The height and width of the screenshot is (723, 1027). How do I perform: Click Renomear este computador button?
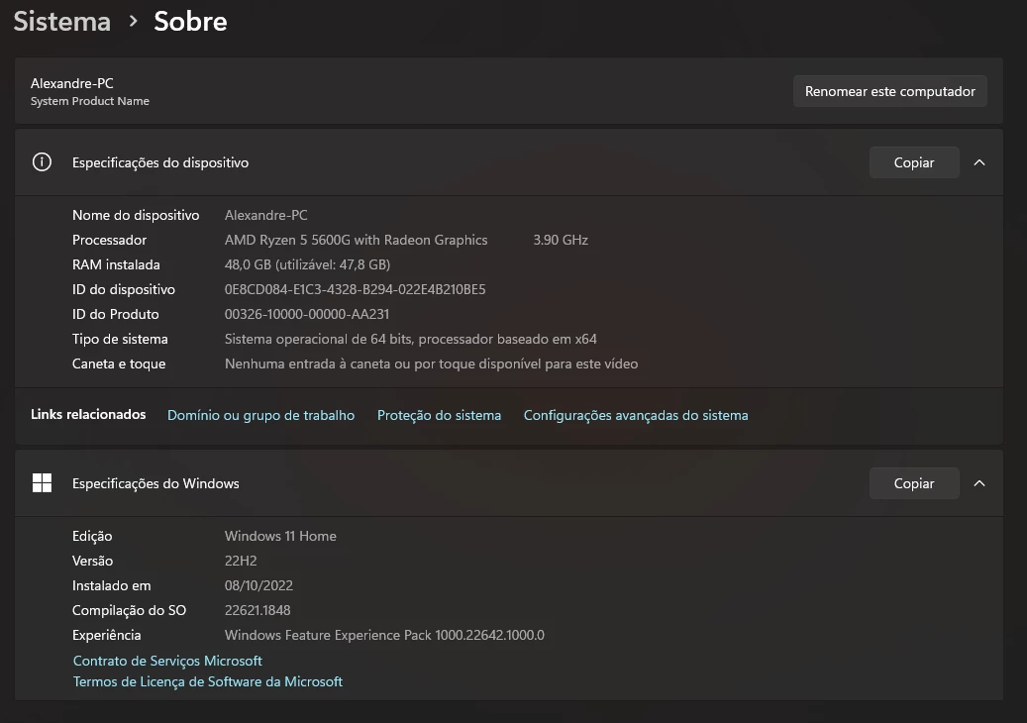(890, 91)
